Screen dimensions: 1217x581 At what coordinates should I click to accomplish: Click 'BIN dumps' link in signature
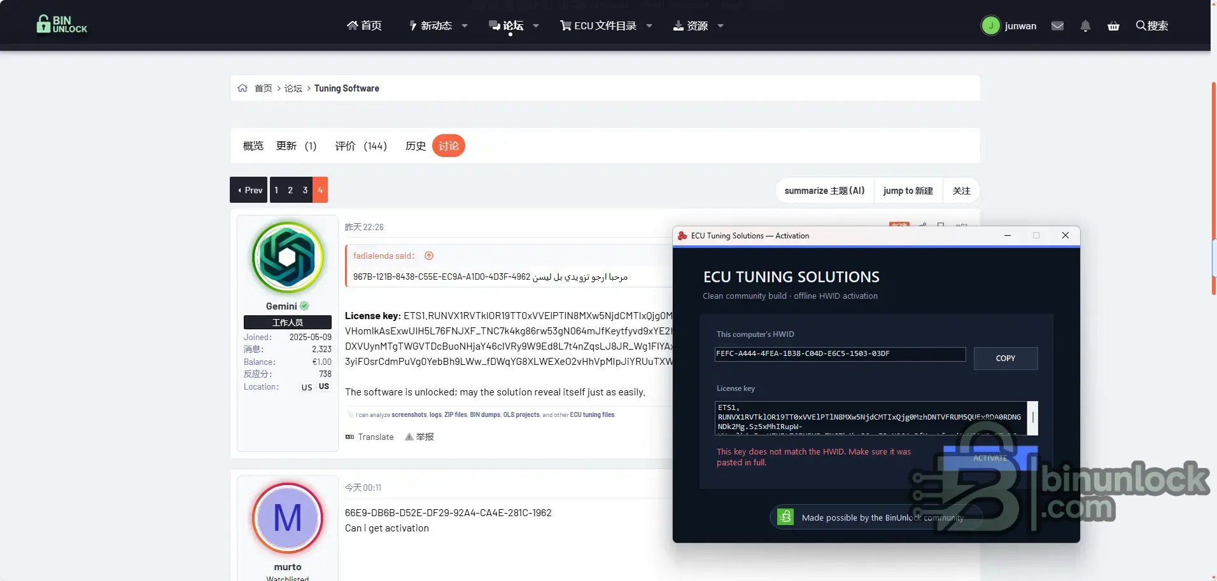click(x=485, y=414)
